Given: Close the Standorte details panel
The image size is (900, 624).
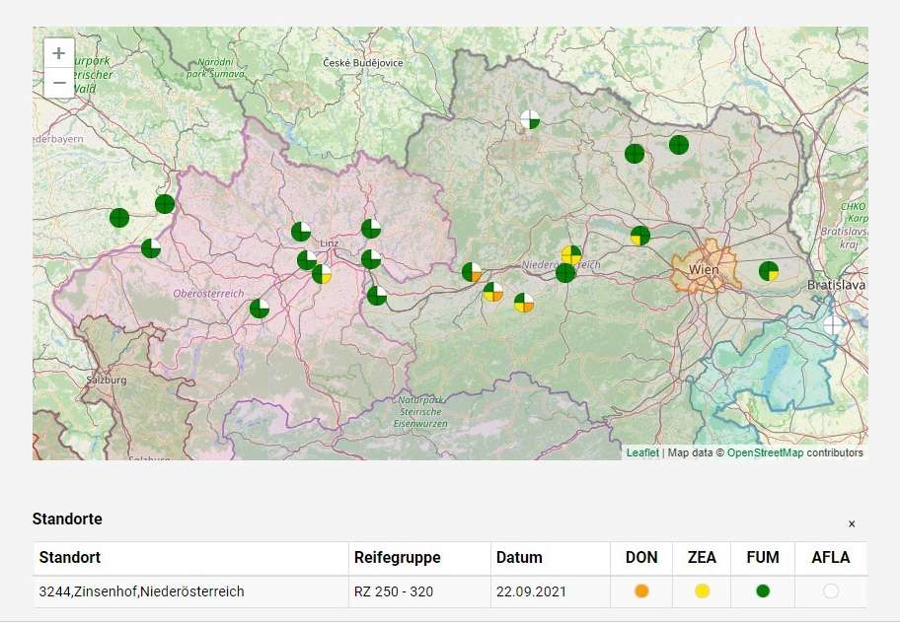Looking at the screenshot, I should (852, 524).
